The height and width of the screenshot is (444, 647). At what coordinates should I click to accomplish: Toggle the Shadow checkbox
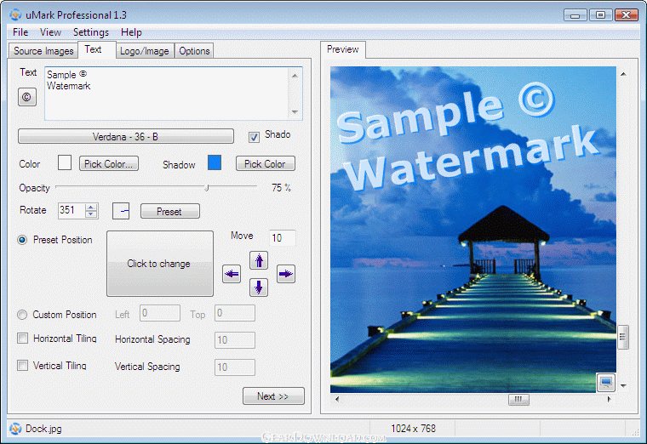254,137
